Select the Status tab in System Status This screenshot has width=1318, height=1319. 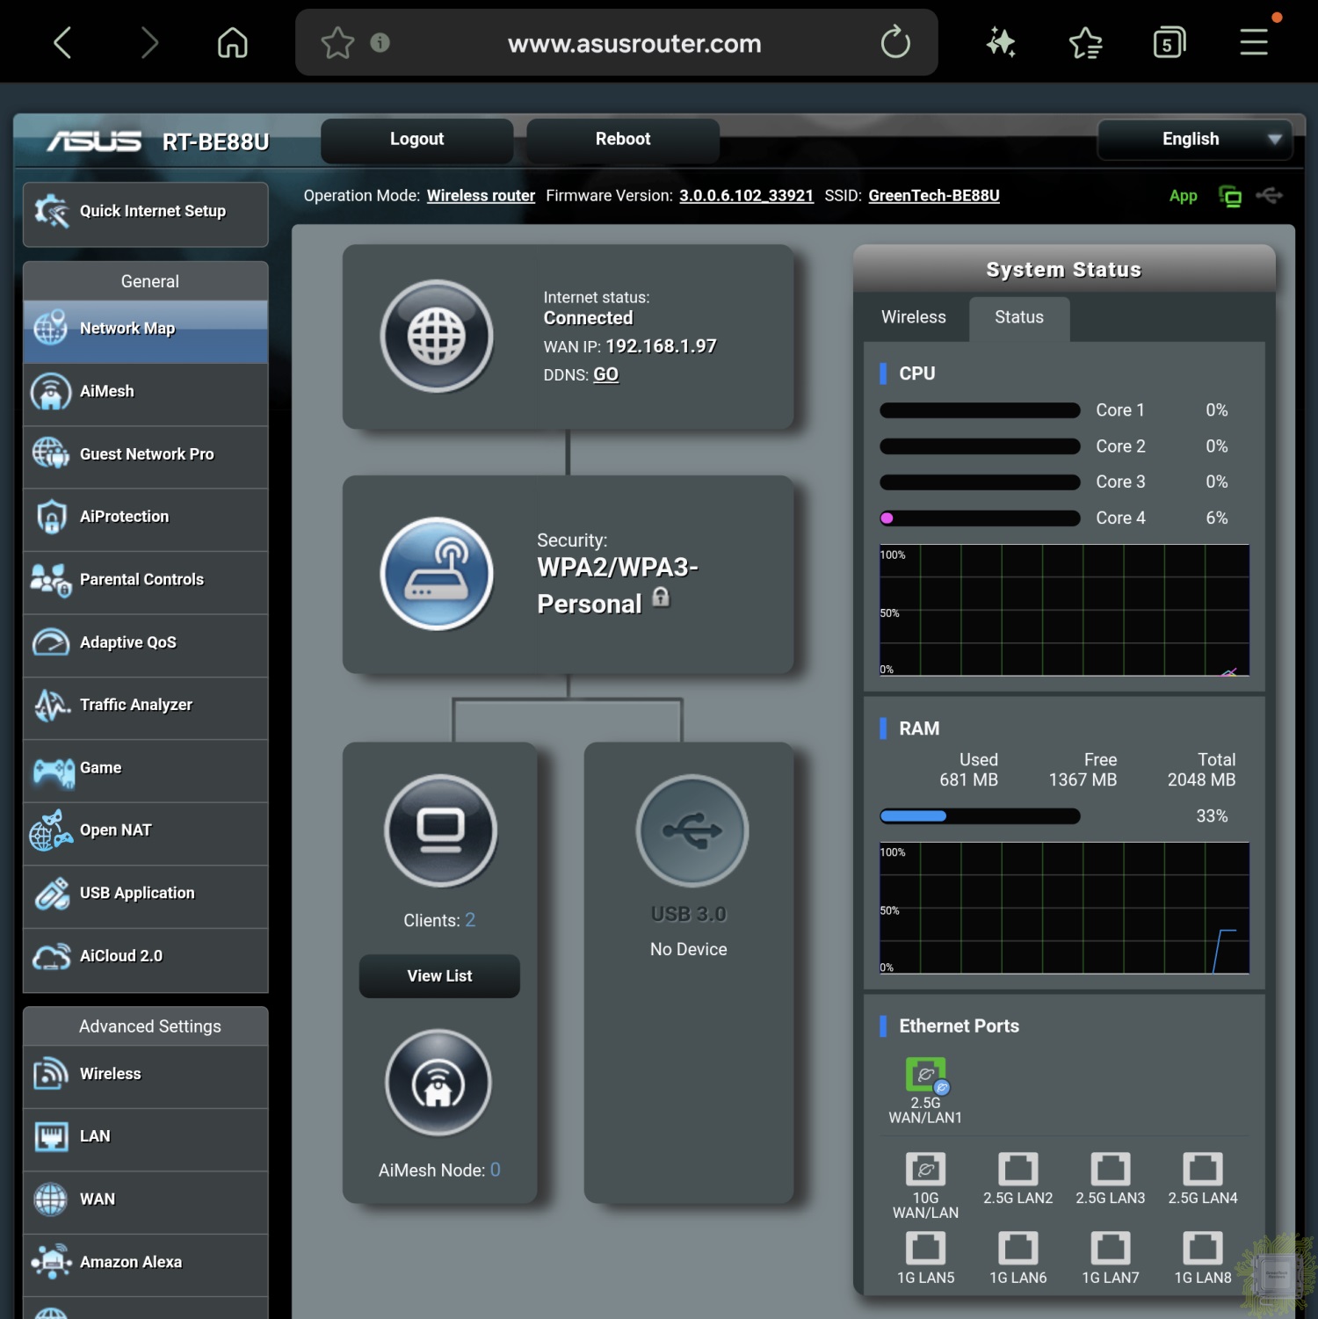(1018, 317)
